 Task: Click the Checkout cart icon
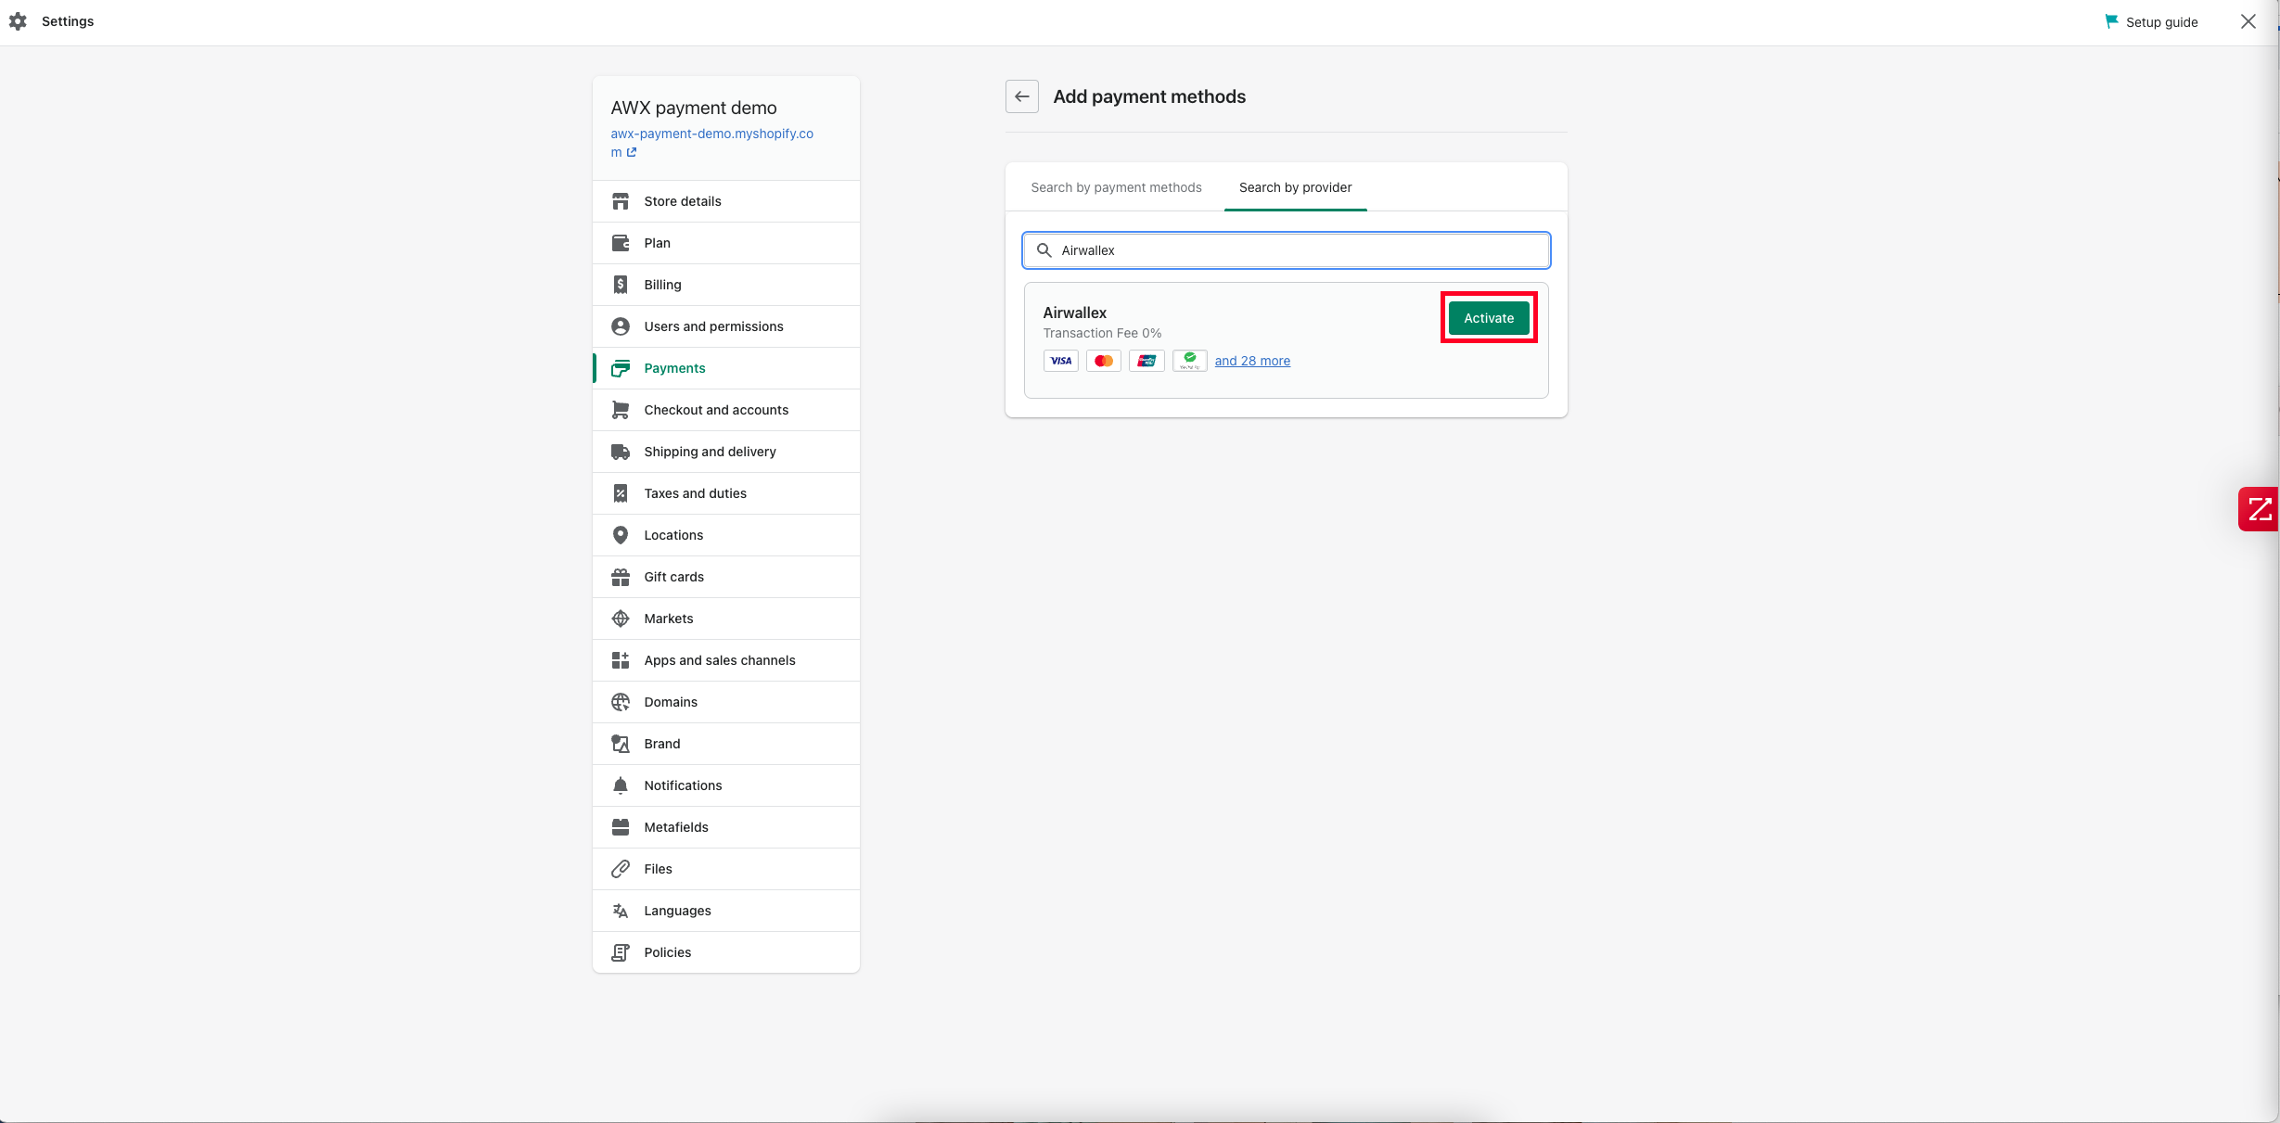click(x=621, y=410)
